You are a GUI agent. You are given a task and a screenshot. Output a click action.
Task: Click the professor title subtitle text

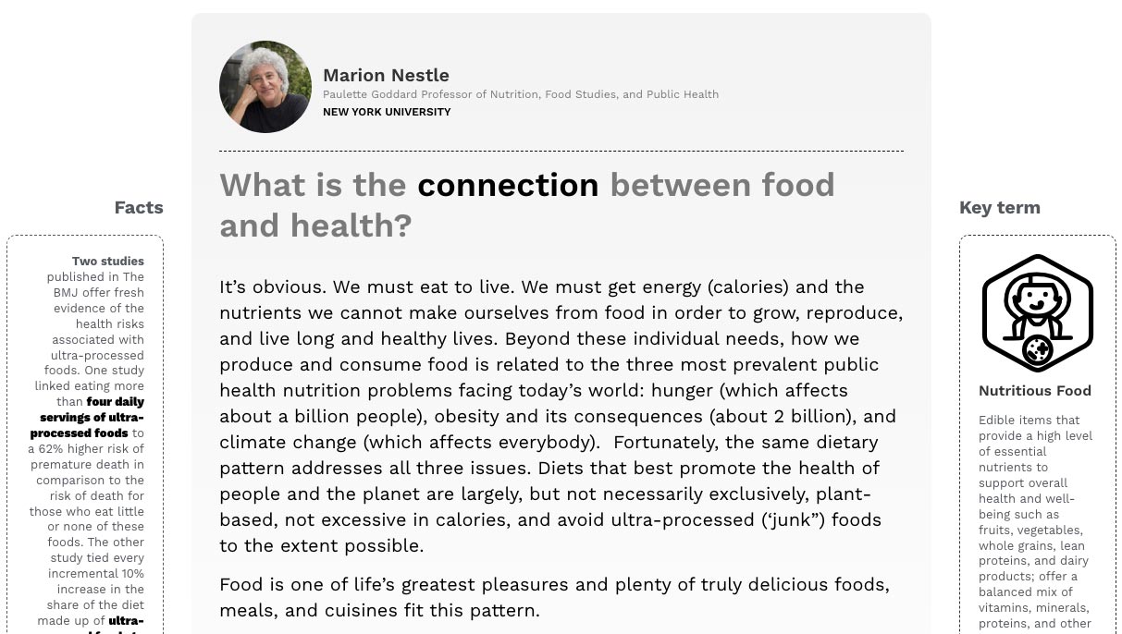pyautogui.click(x=520, y=94)
